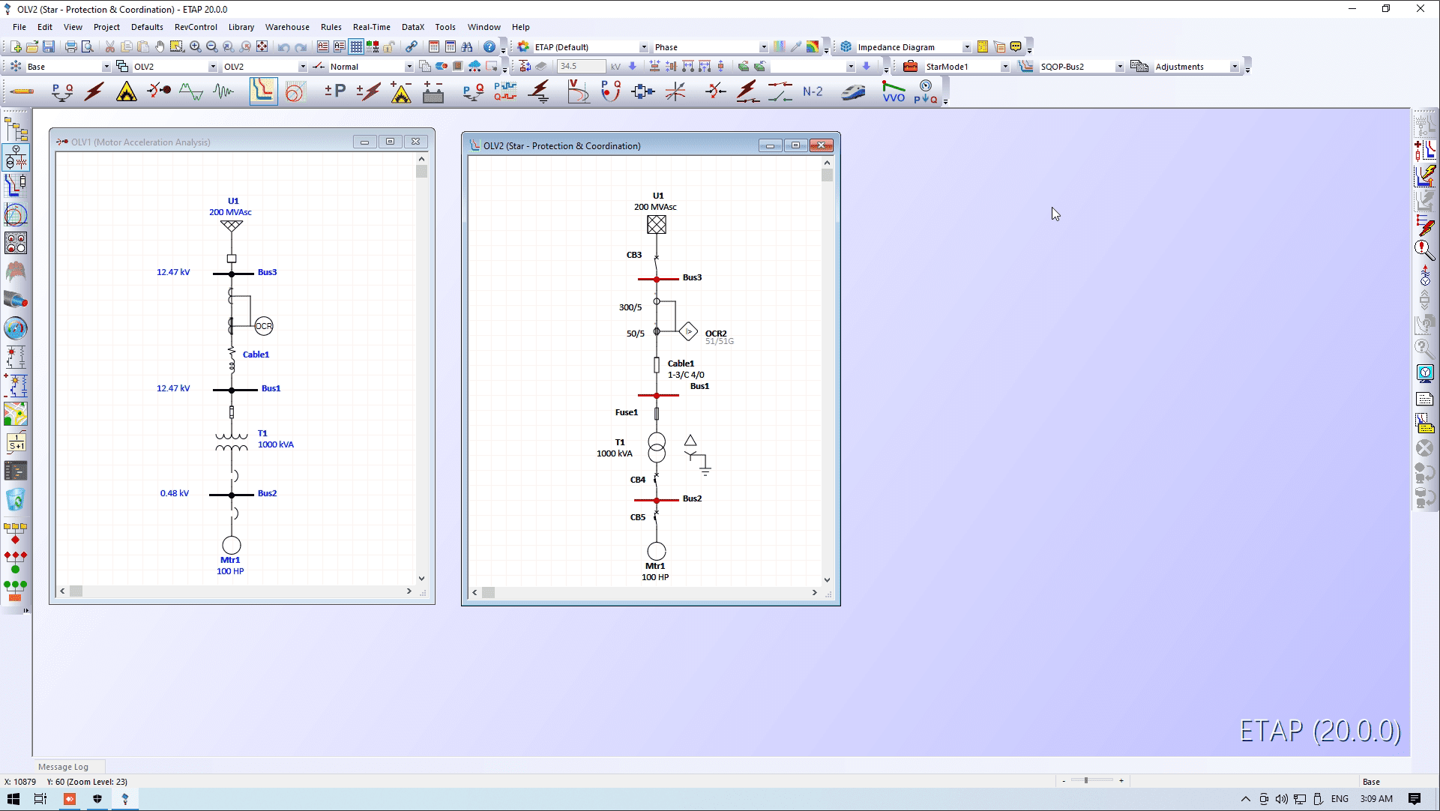Switch to Arc Flash analysis mode

126,91
